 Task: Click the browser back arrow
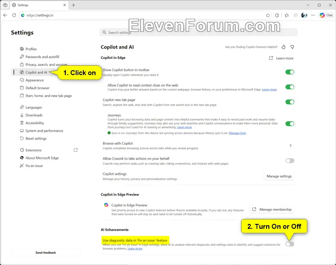[5, 15]
